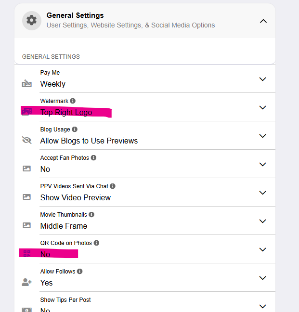Click info icon beside Allow Follows
This screenshot has width=299, height=312.
[x=80, y=272]
